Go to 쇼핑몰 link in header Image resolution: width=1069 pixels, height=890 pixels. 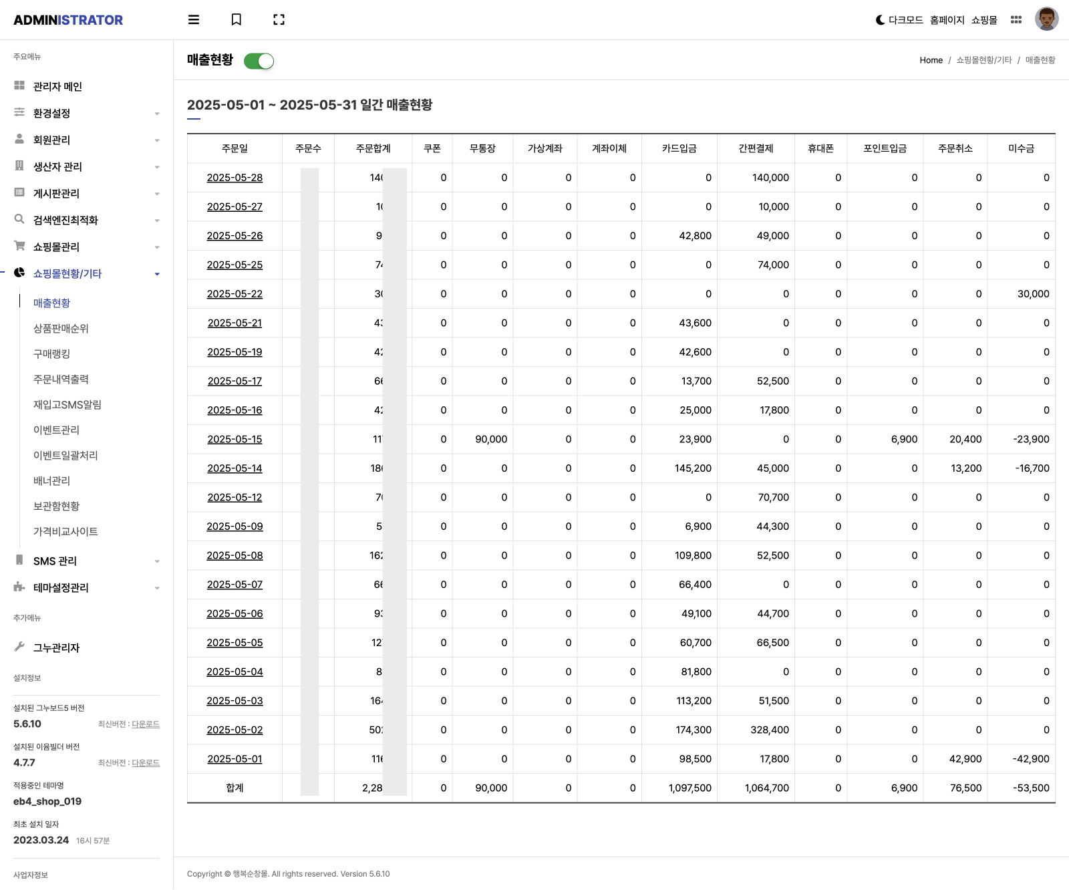pos(984,20)
